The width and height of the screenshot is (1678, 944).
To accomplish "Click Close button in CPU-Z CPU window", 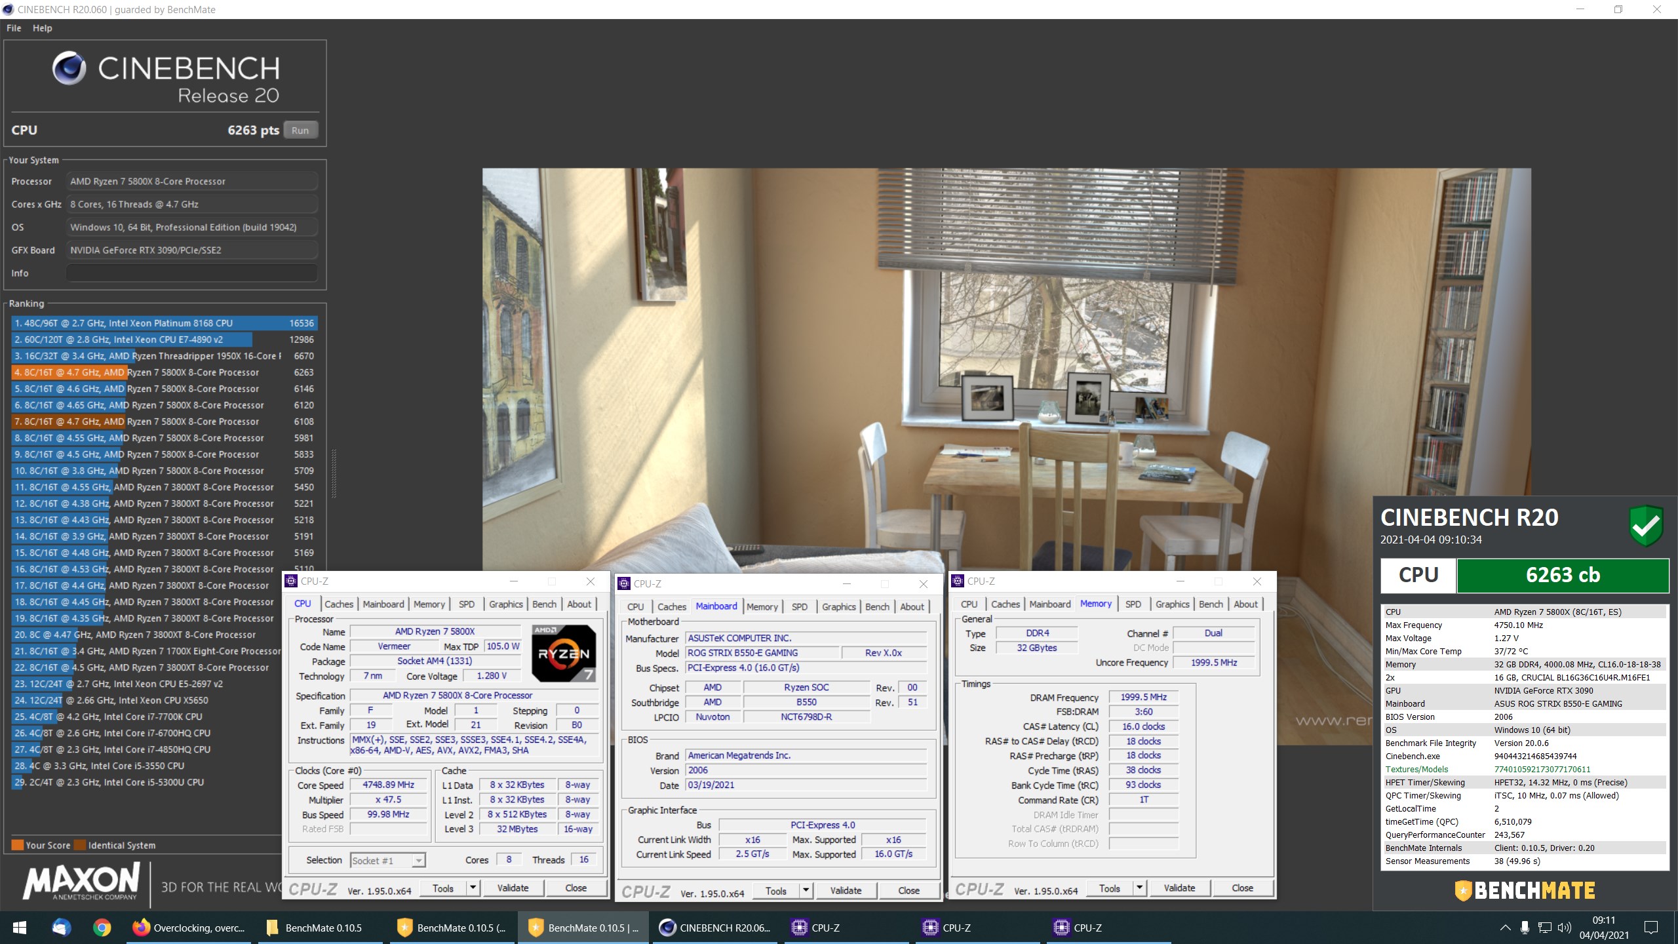I will (x=576, y=888).
